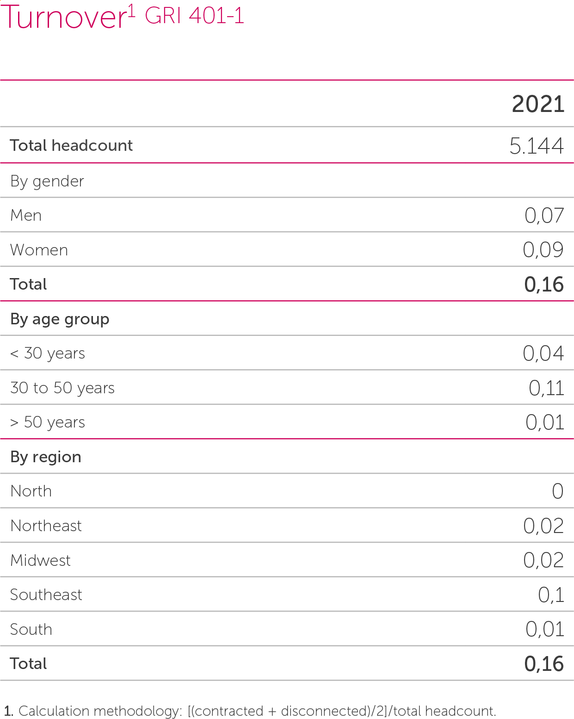
Task: Click the > 50 years row label
Action: pos(48,422)
